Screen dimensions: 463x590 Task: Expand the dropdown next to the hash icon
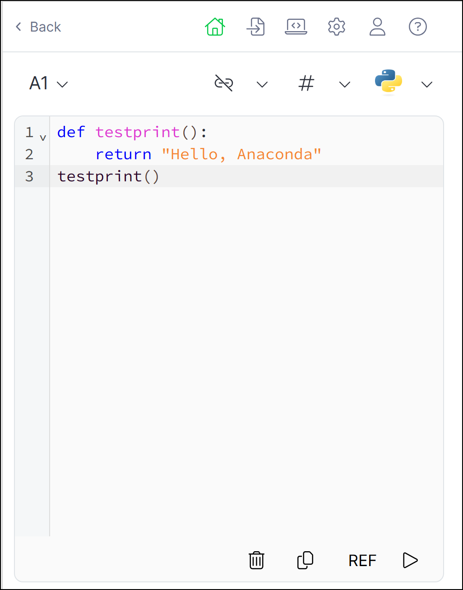344,84
